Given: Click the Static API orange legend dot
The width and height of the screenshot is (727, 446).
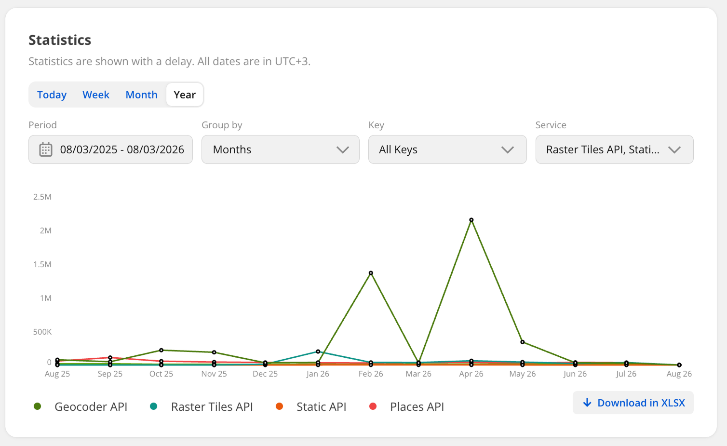Looking at the screenshot, I should pyautogui.click(x=279, y=406).
